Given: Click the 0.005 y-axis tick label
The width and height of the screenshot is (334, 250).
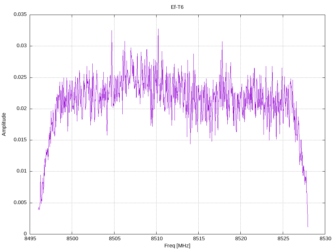Looking at the screenshot, I should pyautogui.click(x=20, y=202).
